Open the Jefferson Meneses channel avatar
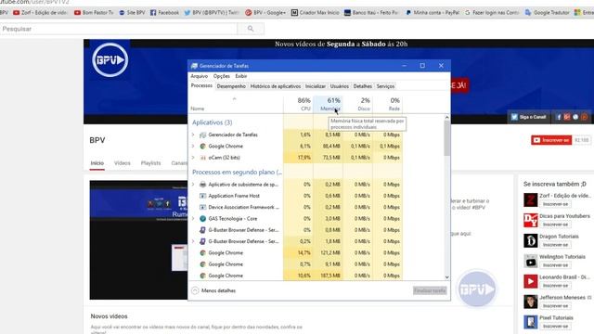The image size is (594, 334). (x=530, y=302)
